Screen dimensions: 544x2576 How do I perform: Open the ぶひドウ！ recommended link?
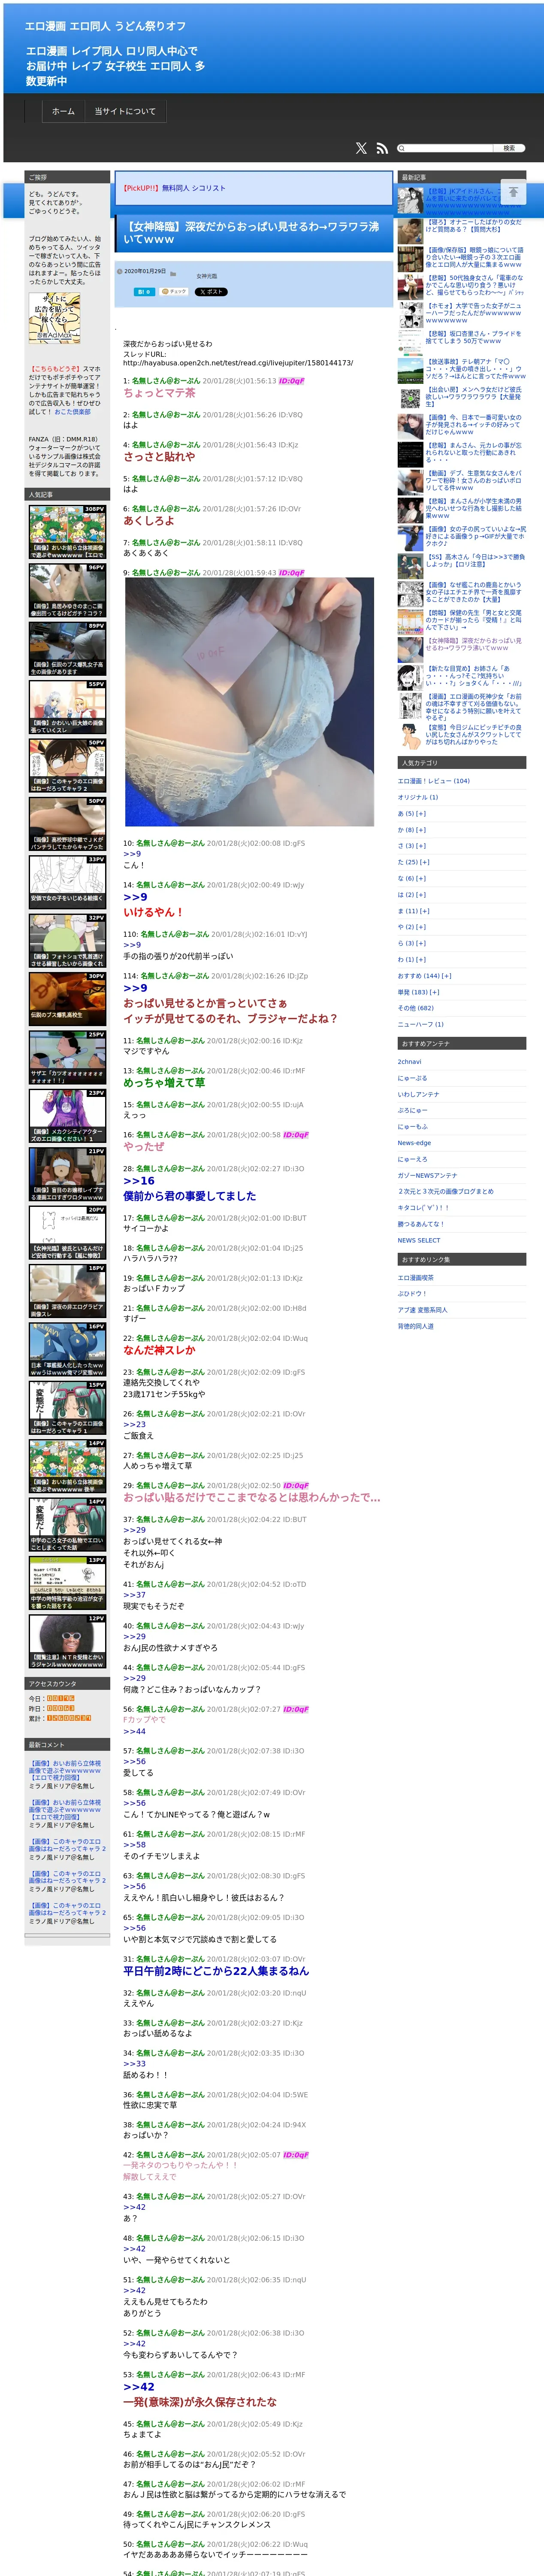[412, 1294]
